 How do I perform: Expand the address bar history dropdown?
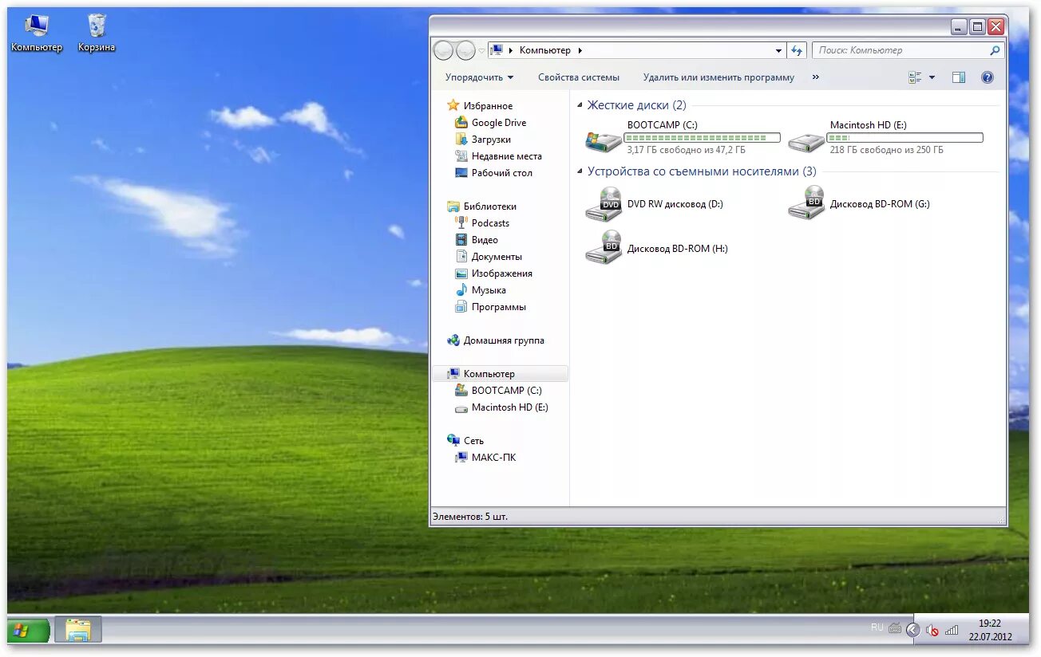point(779,50)
